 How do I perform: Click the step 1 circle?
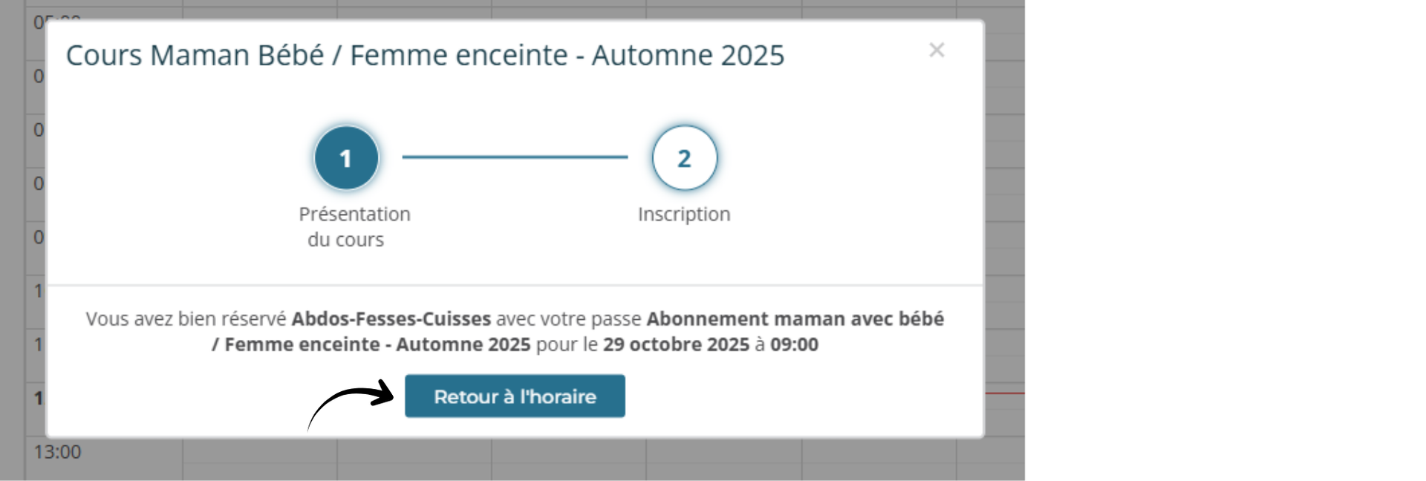point(346,158)
